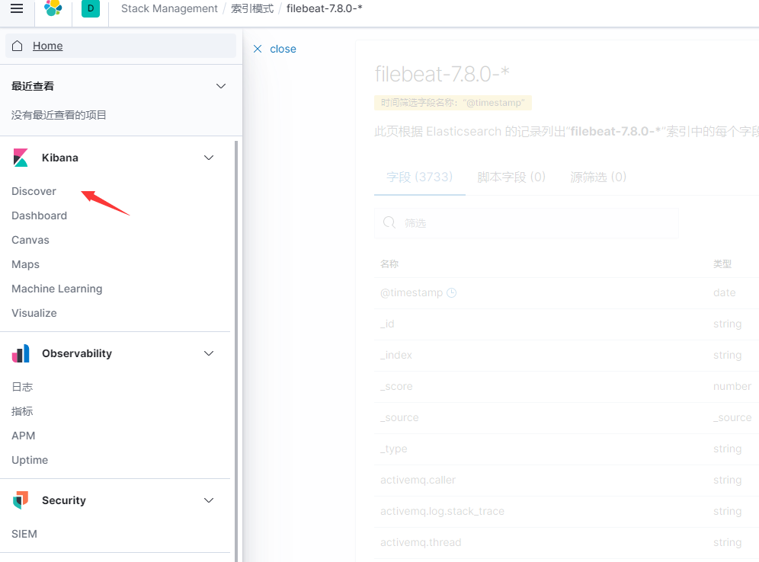Switch to the 脚本字段 tab
759x562 pixels.
(x=511, y=177)
